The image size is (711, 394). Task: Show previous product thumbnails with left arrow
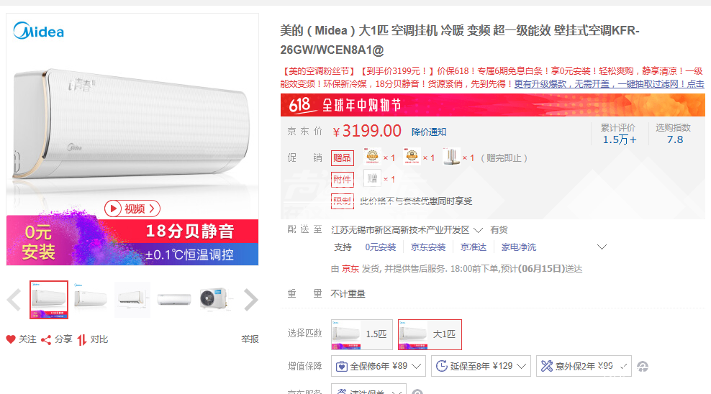pos(14,300)
